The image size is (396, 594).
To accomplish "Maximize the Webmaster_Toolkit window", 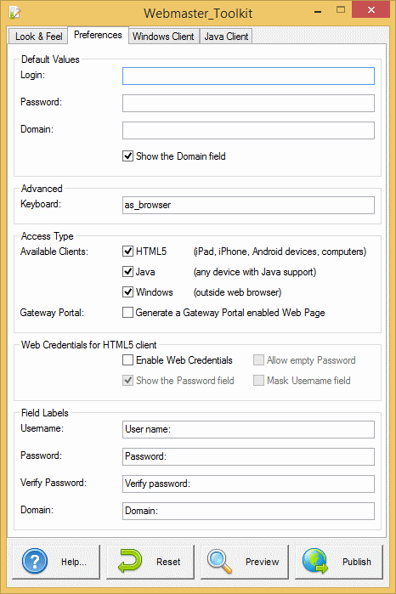I will click(x=341, y=10).
